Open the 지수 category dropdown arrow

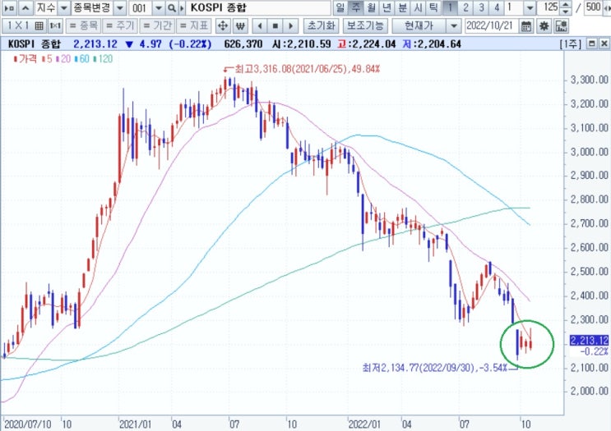(64, 7)
